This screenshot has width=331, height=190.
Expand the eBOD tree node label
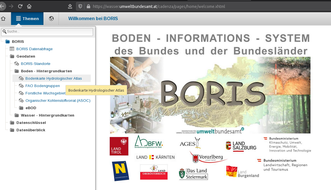click(x=31, y=108)
